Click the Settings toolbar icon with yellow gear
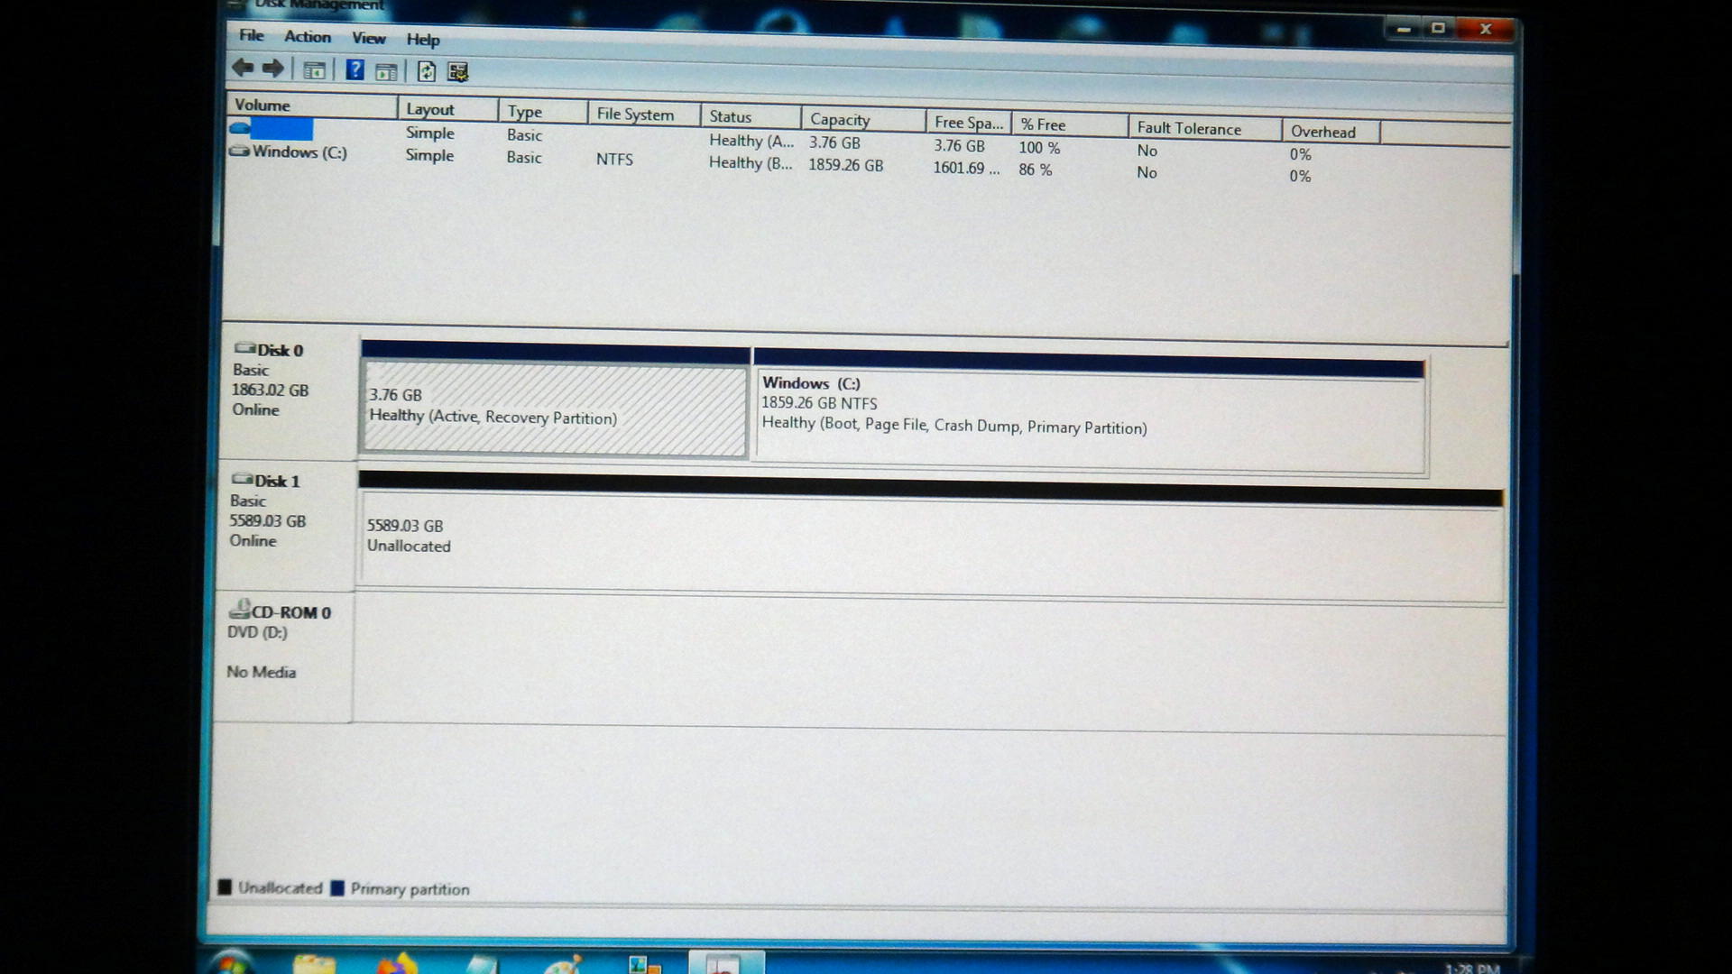The width and height of the screenshot is (1732, 974). tap(458, 72)
